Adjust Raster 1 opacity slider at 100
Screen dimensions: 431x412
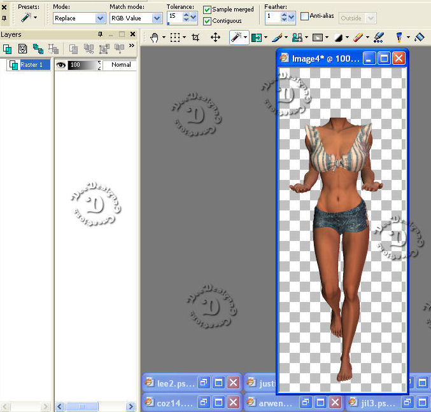click(83, 65)
